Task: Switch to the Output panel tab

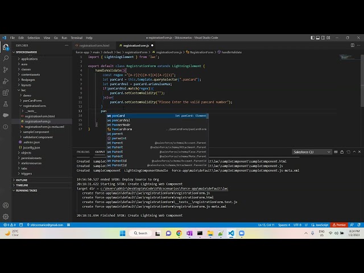Action: pyautogui.click(x=100, y=152)
